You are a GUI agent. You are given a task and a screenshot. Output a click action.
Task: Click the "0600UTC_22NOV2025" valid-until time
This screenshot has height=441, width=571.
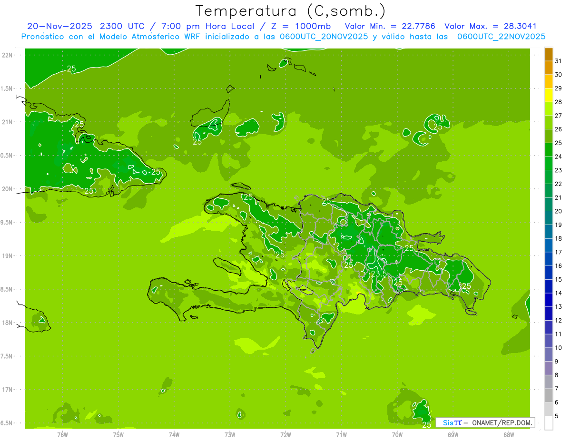501,37
